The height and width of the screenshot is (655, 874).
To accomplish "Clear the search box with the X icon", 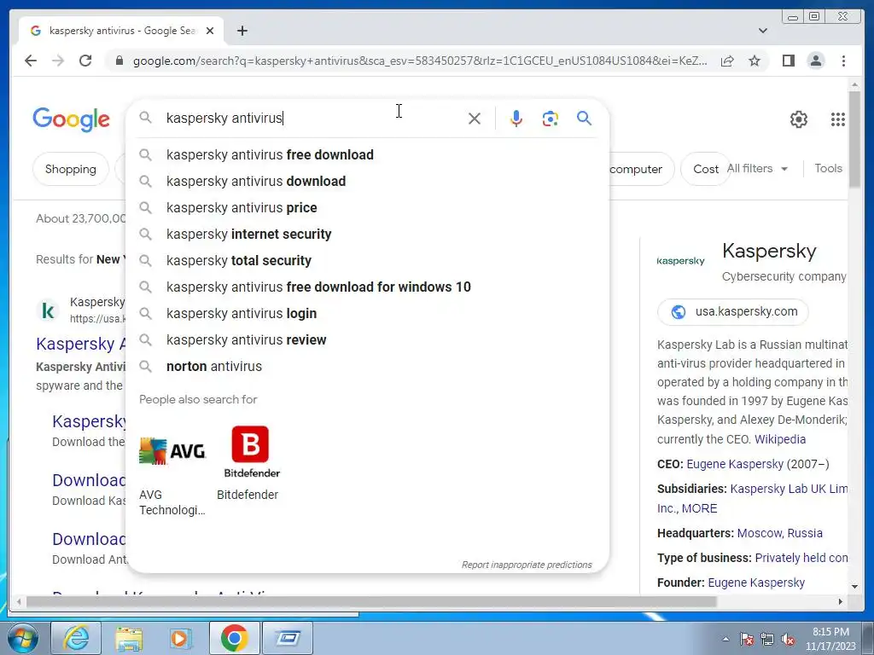I will point(475,118).
